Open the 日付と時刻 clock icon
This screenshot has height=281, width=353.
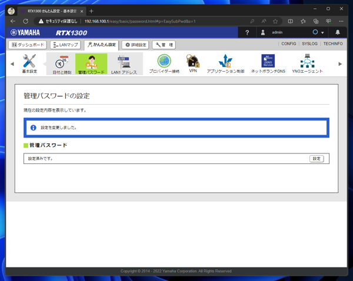click(x=62, y=64)
